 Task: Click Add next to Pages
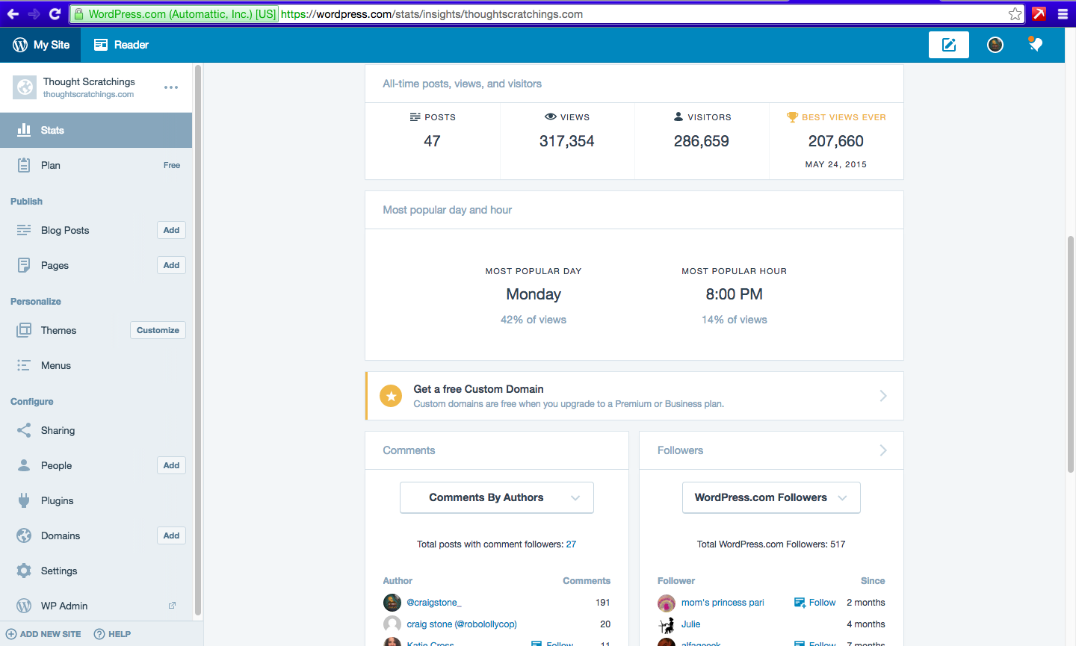171,265
